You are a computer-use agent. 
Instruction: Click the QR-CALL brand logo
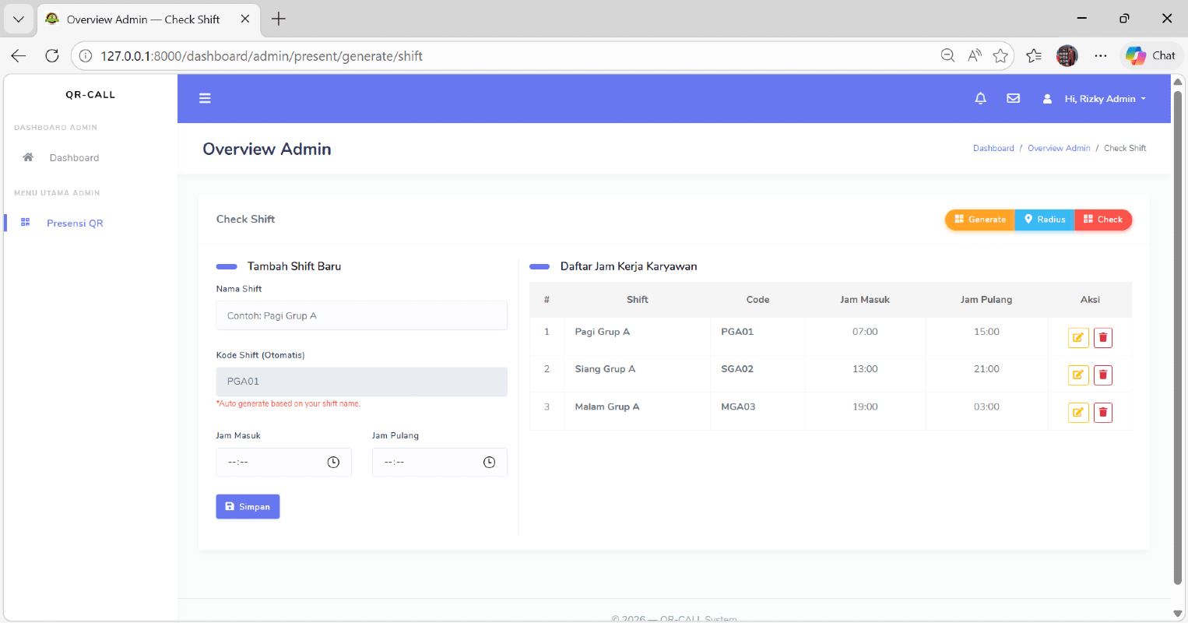tap(90, 94)
